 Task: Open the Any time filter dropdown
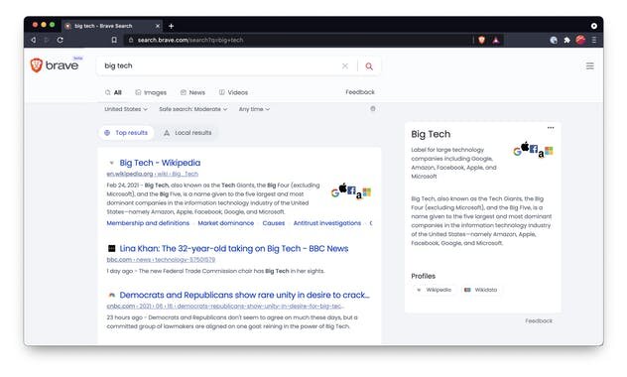pyautogui.click(x=254, y=109)
